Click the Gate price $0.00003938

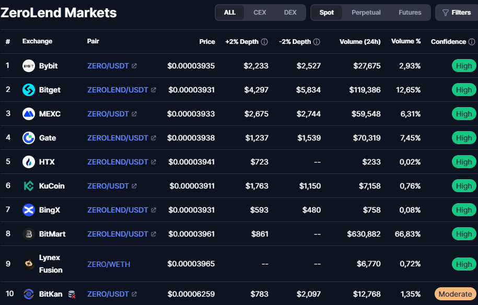click(x=191, y=138)
